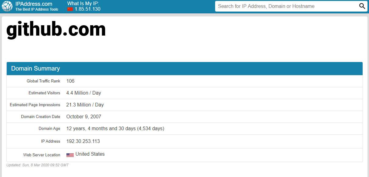
Task: Select the Domain Age label
Action: [x=49, y=128]
